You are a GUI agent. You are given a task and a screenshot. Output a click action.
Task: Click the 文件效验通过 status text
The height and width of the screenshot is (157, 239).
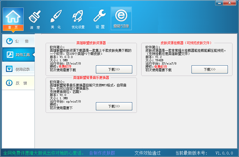coord(147,153)
